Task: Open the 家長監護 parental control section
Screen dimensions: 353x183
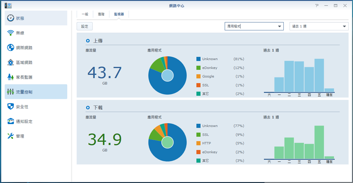Action: point(36,77)
